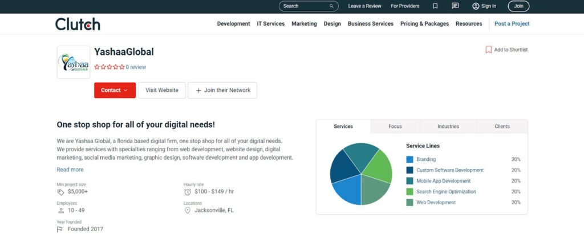This screenshot has height=234, width=584.
Task: Click Leave a Review link
Action: (364, 6)
